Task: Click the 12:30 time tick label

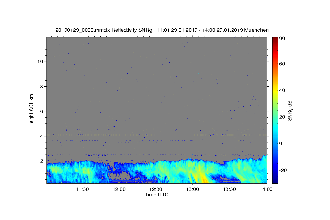Action: pyautogui.click(x=156, y=189)
